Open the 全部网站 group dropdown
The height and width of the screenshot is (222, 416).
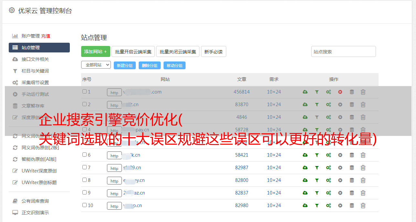point(96,65)
